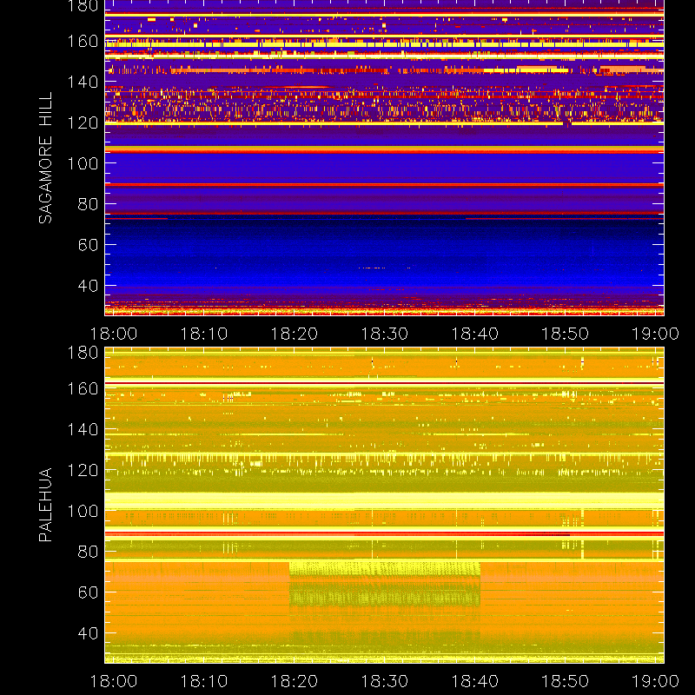This screenshot has width=695, height=695.
Task: Click the 160 frequency label on Sagamore Hill axis
Action: [x=83, y=42]
